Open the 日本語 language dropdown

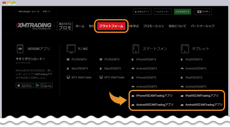click(x=203, y=12)
